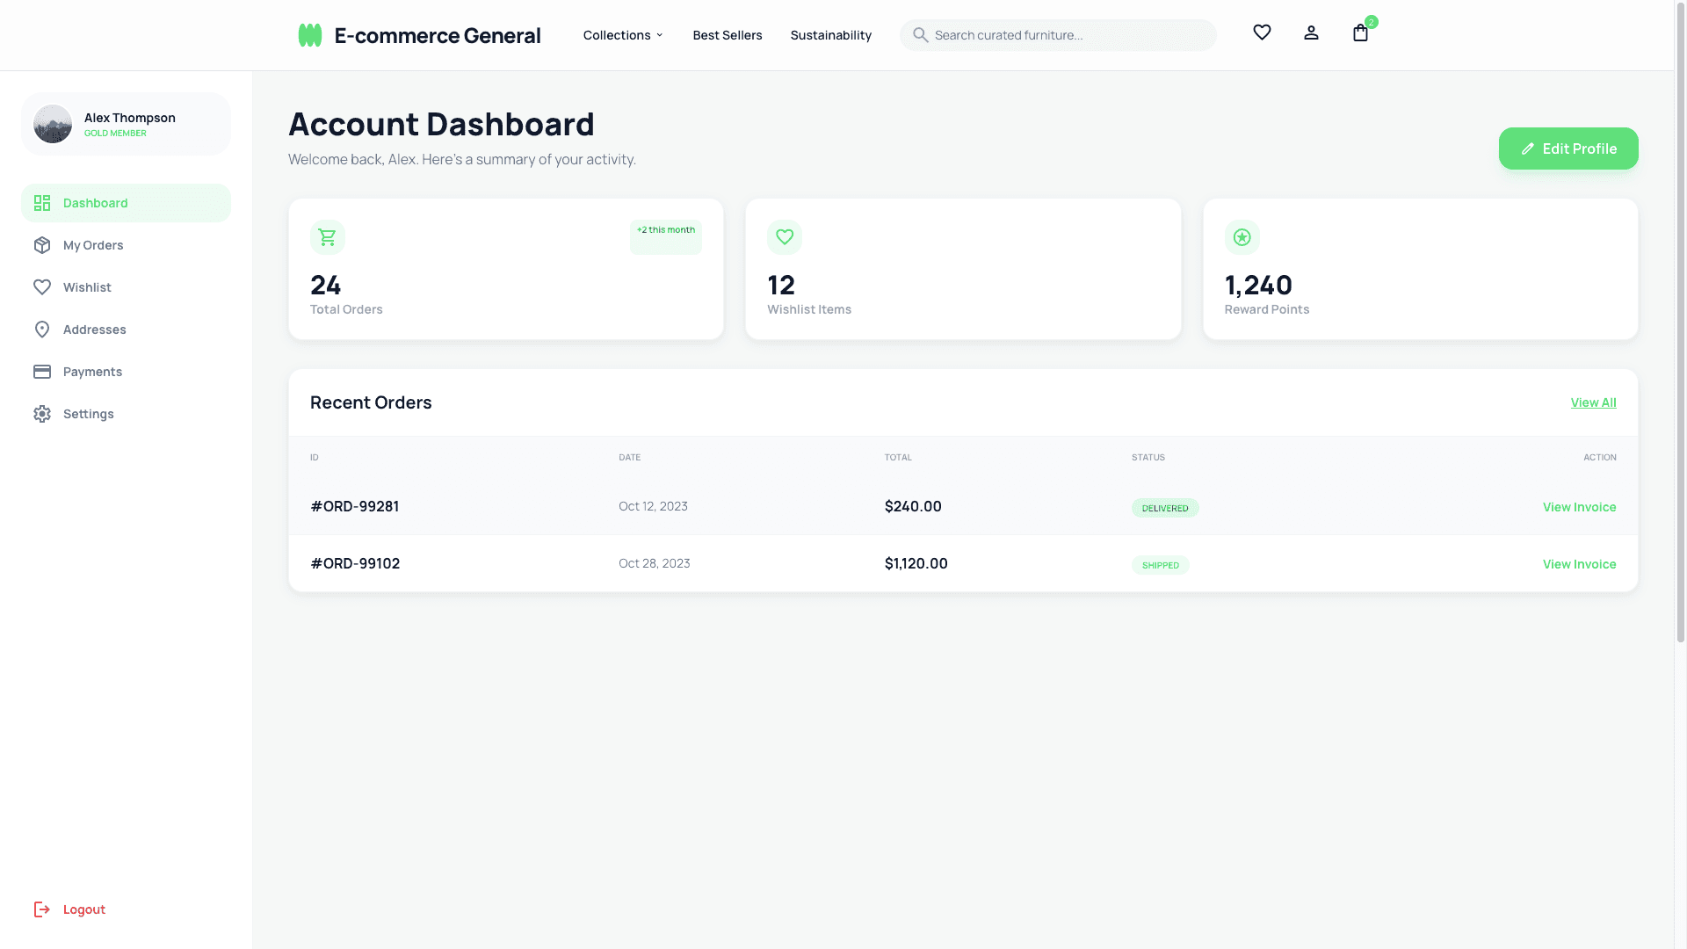Click inside the curated furniture search field
Image resolution: width=1687 pixels, height=949 pixels.
1054,35
